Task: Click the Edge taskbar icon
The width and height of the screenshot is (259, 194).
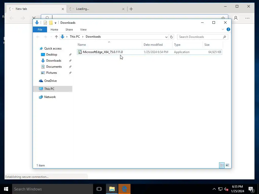Action: click(124, 189)
